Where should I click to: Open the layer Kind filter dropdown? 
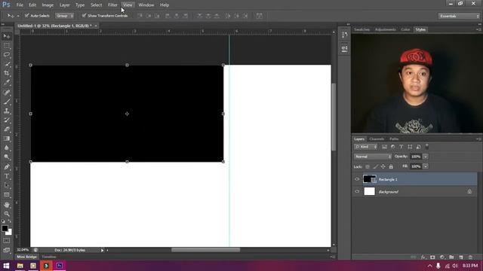coord(366,147)
